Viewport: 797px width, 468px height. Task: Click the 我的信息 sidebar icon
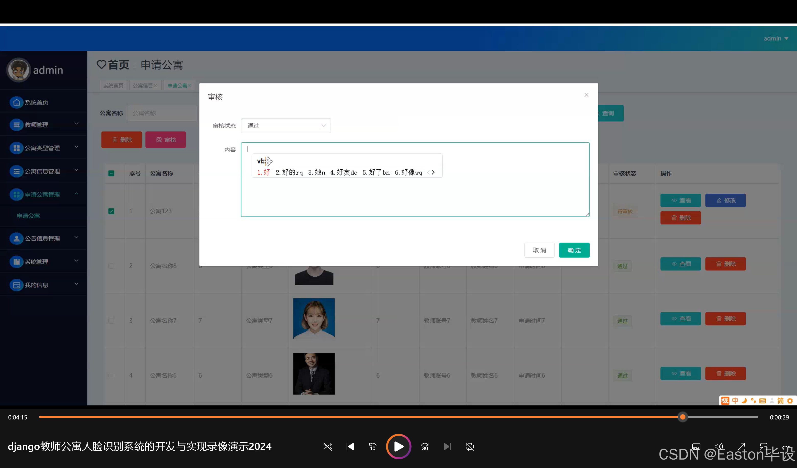tap(16, 285)
